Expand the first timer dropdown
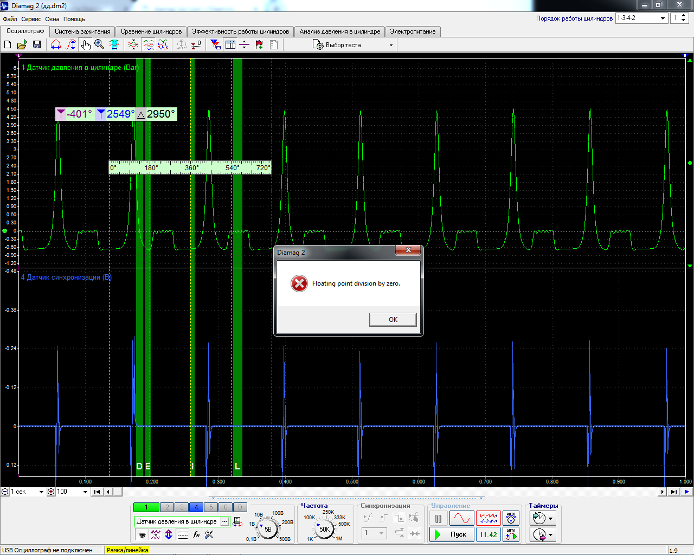The height and width of the screenshot is (555, 694). click(x=551, y=518)
